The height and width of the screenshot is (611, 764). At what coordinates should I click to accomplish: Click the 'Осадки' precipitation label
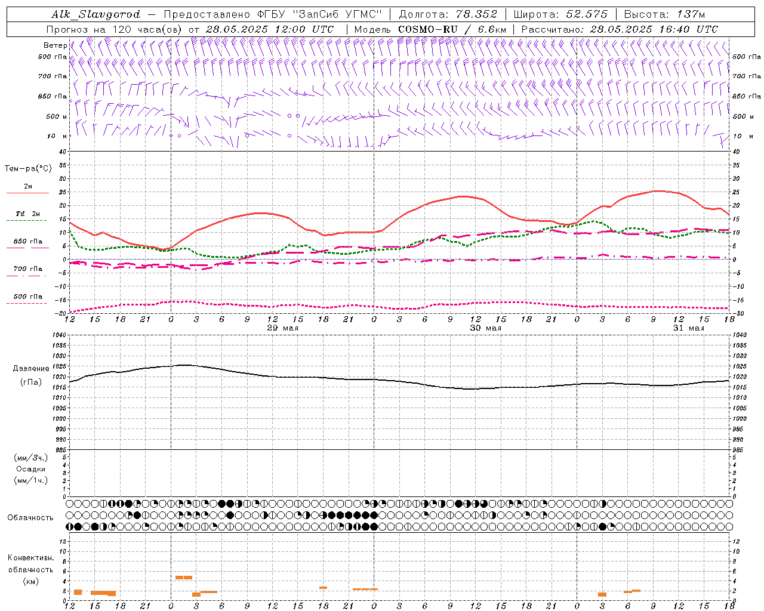(x=31, y=469)
